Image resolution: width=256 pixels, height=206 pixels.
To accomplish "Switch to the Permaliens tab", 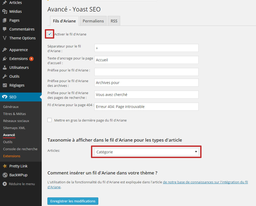I will click(93, 21).
